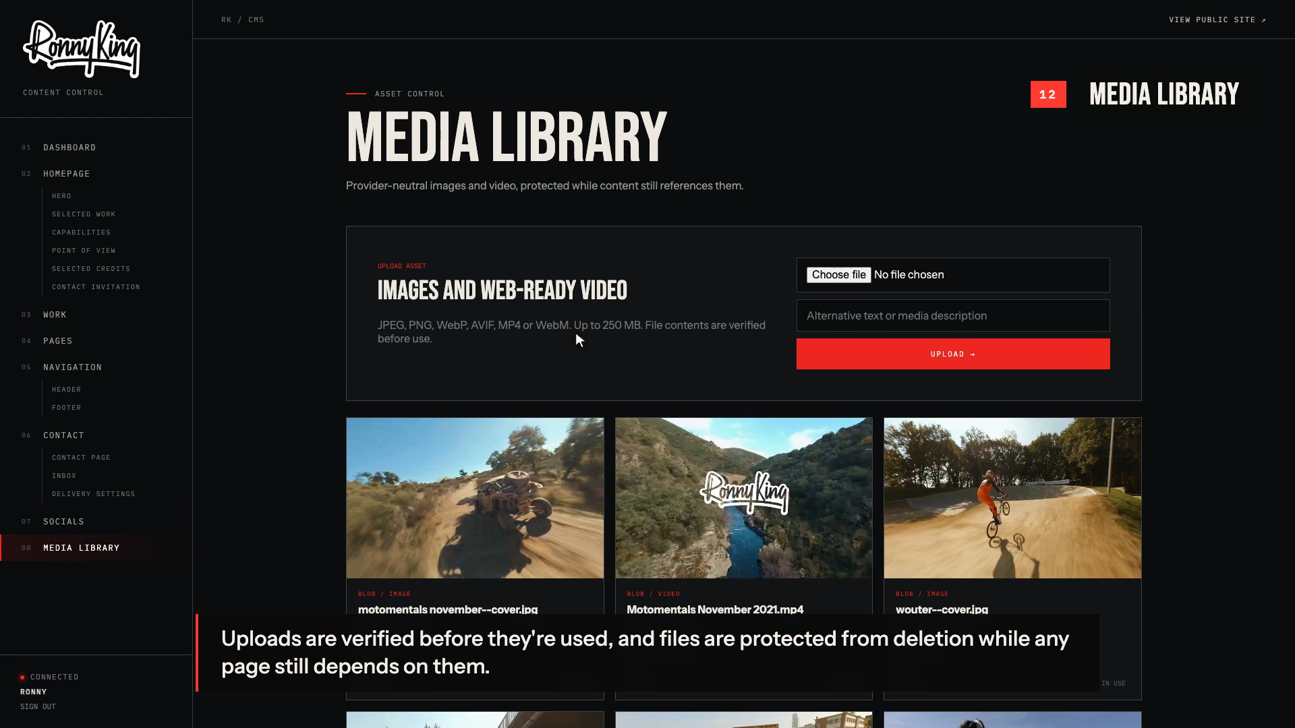The height and width of the screenshot is (728, 1295).
Task: Open the Contact section
Action: pos(63,435)
